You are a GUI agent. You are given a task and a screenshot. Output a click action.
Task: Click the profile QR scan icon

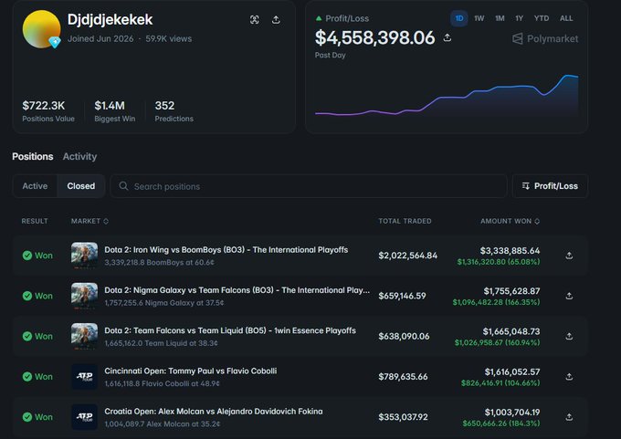(255, 20)
